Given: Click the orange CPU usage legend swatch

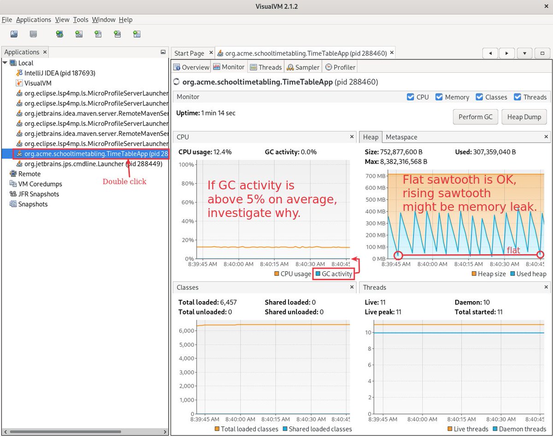Looking at the screenshot, I should pyautogui.click(x=276, y=274).
